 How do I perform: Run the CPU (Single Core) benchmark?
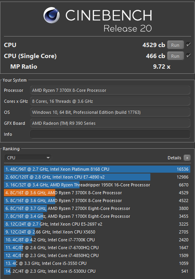click(175, 56)
